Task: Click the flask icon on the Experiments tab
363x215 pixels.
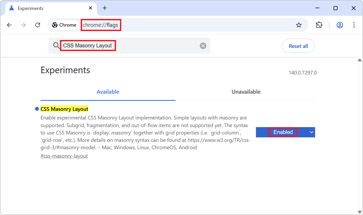Action: tap(11, 8)
